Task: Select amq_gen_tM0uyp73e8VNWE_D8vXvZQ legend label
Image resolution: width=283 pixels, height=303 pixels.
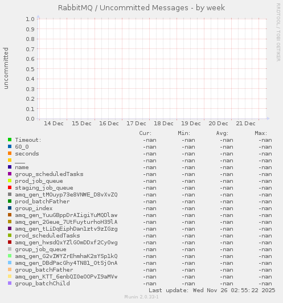Action: [x=66, y=195]
